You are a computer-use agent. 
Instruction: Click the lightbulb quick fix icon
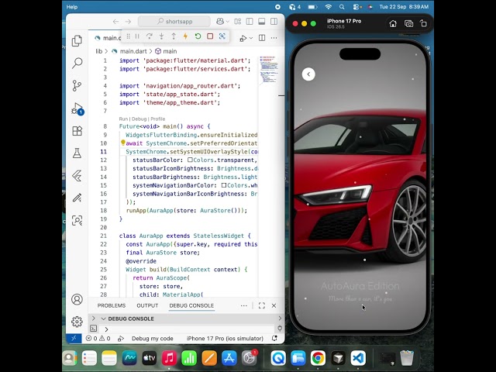tap(123, 143)
